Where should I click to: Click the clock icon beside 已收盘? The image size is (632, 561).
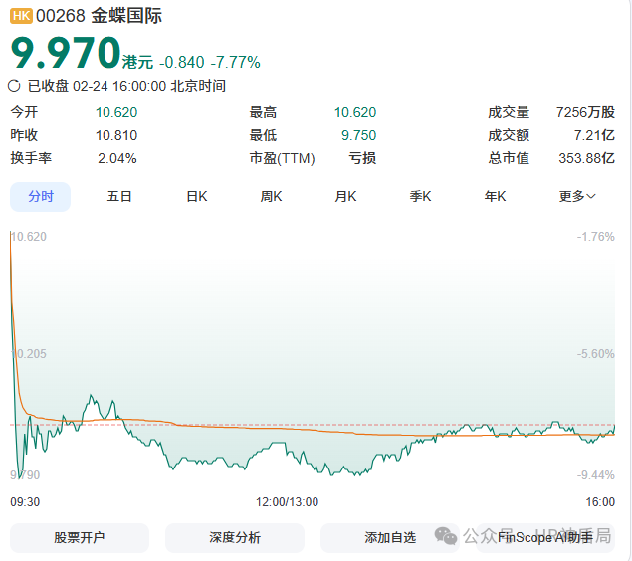pyautogui.click(x=15, y=87)
